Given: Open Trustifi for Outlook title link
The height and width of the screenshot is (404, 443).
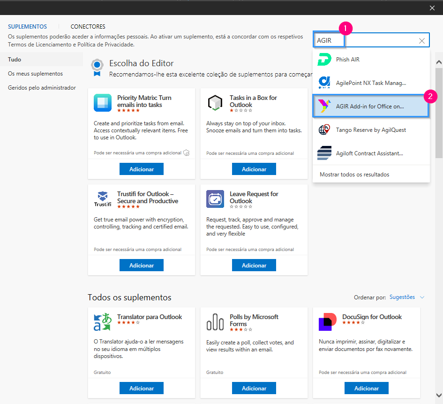Looking at the screenshot, I should point(148,198).
